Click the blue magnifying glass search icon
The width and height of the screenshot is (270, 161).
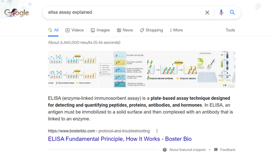pos(232,13)
